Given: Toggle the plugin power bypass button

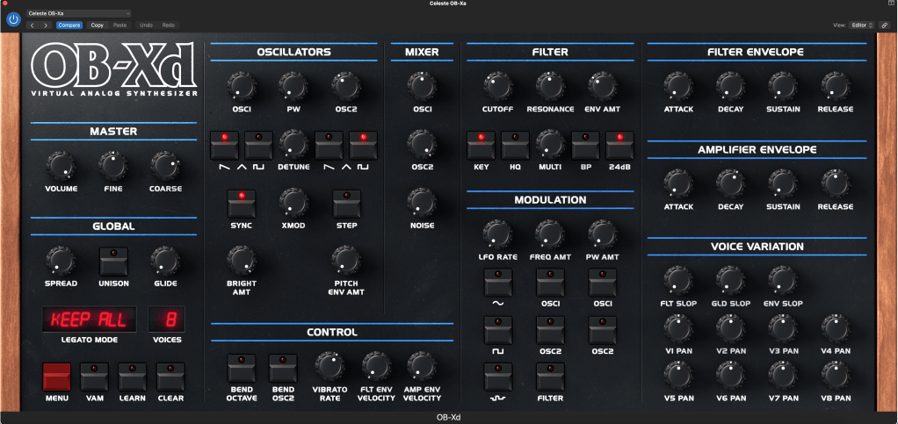Looking at the screenshot, I should (13, 19).
